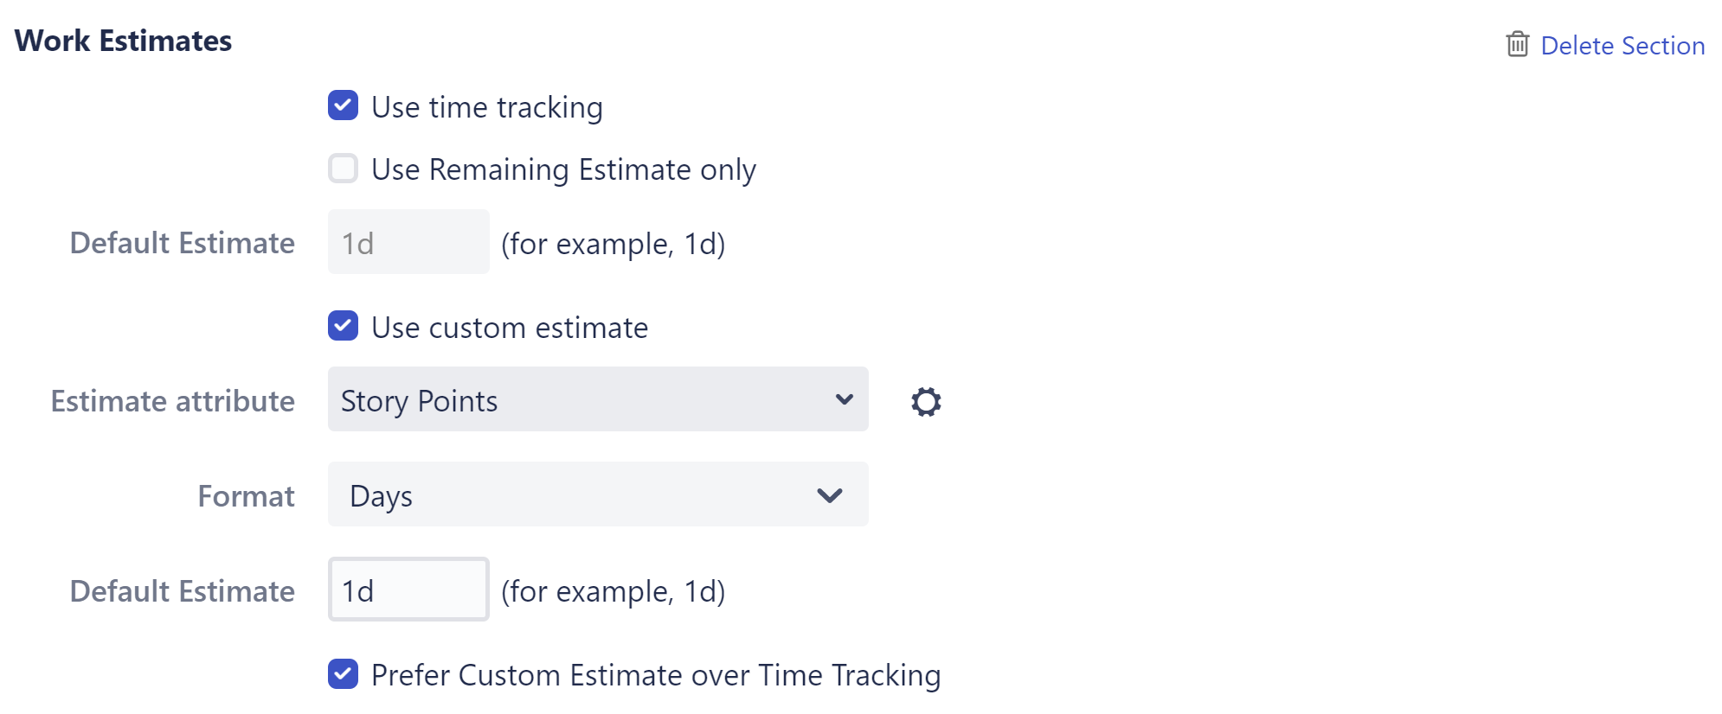The height and width of the screenshot is (714, 1722).
Task: Open the Estimate attribute Story Points dropdown
Action: [597, 399]
